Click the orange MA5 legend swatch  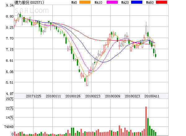point(85,2)
